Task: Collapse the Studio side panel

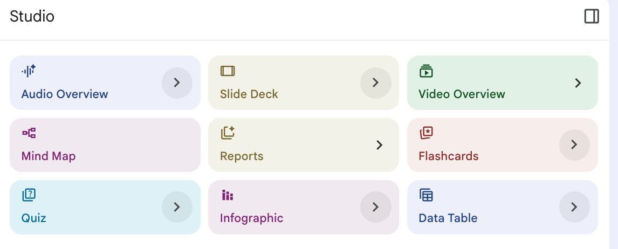Action: tap(592, 16)
